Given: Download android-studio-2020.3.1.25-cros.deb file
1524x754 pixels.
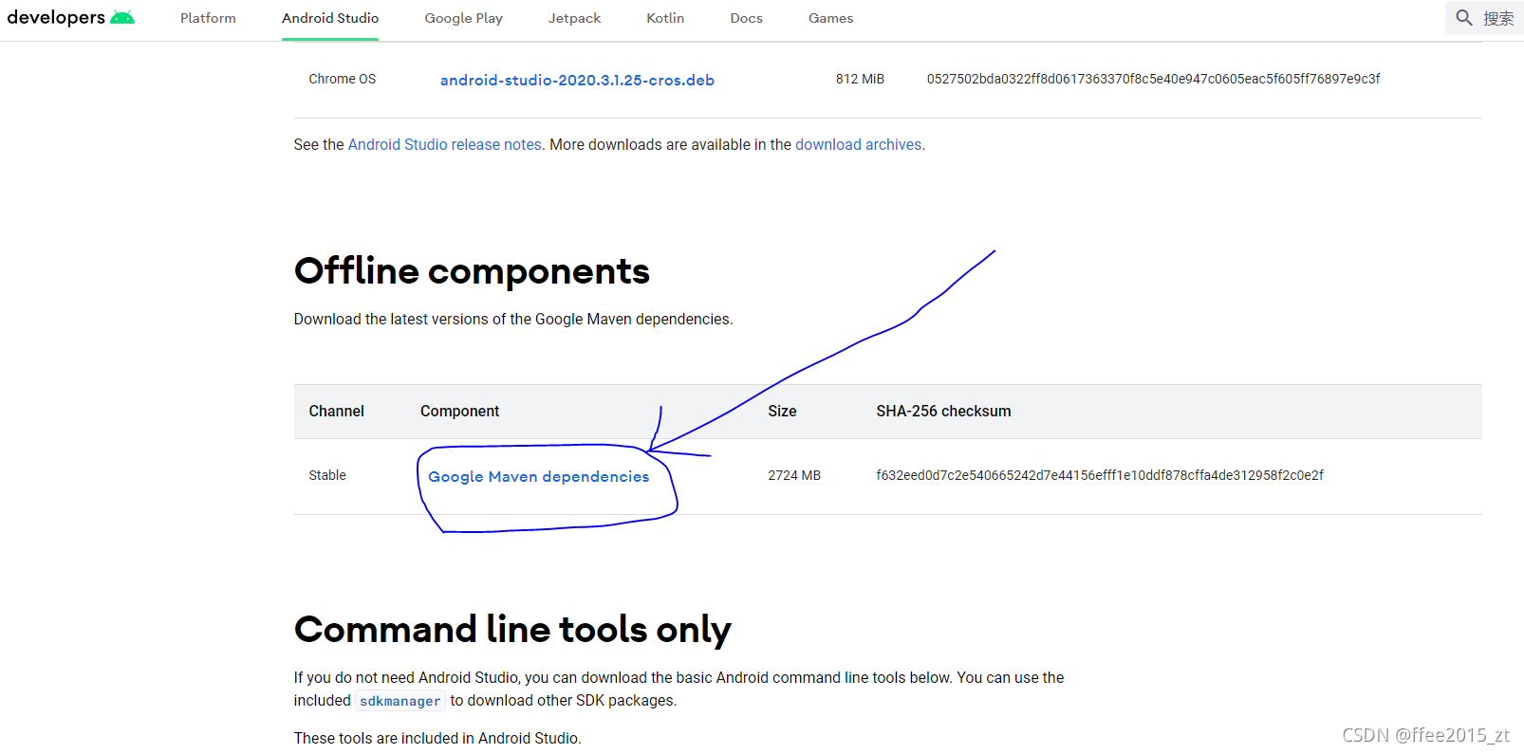Looking at the screenshot, I should click(x=577, y=80).
